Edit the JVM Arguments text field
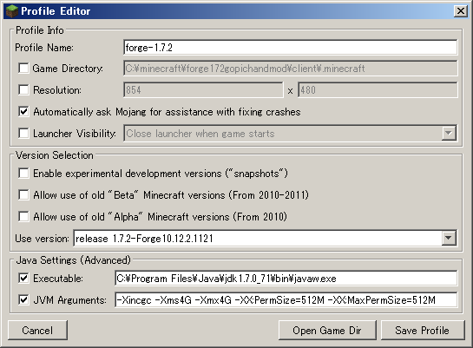 click(286, 299)
